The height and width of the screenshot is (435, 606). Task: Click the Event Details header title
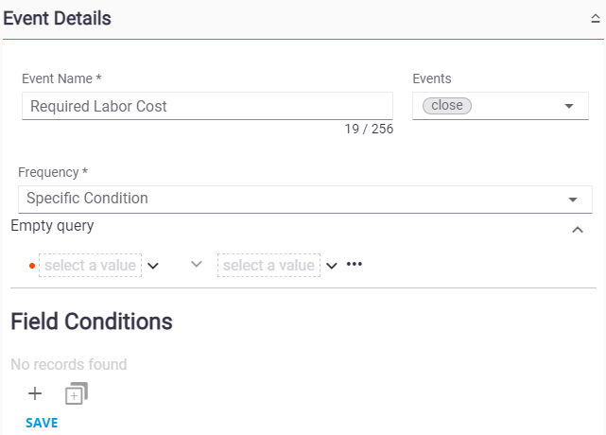[x=57, y=18]
